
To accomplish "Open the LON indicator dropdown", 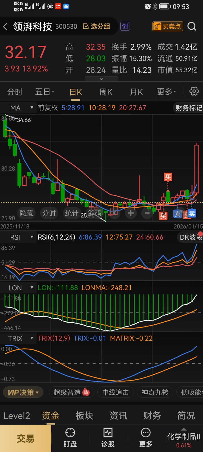I will click(18, 288).
